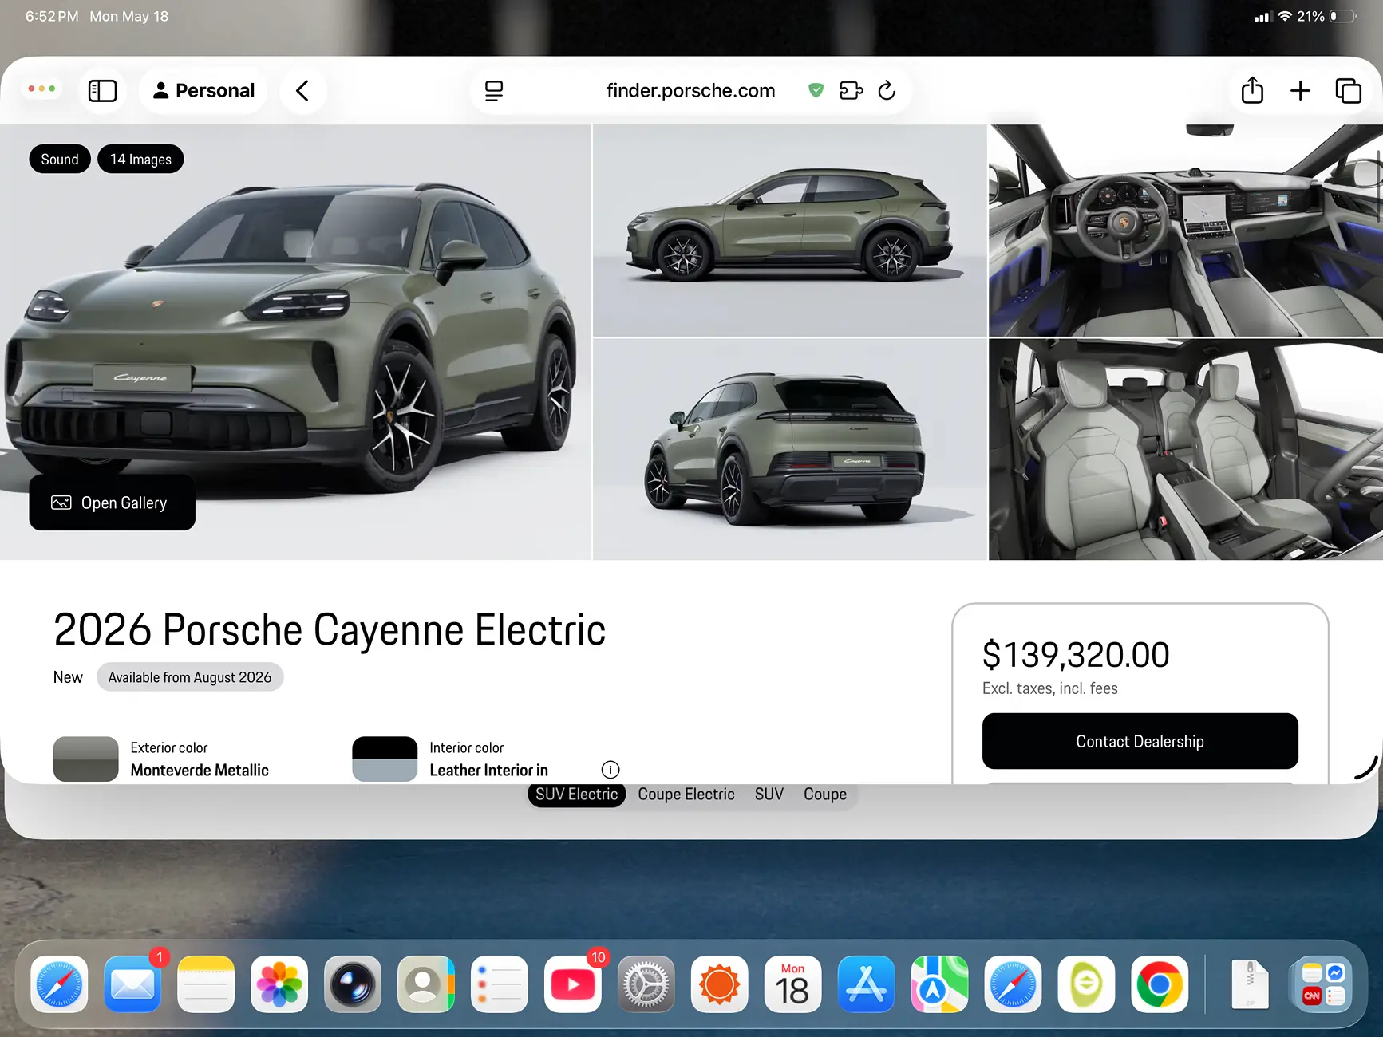Image resolution: width=1383 pixels, height=1037 pixels.
Task: Click the 2026 Porsche Cayenne Electric heading
Action: point(330,629)
